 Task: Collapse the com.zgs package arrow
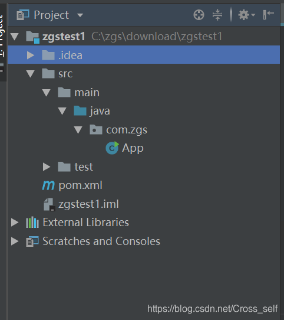coord(78,130)
